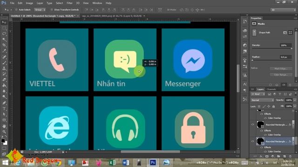Select the Path Selection tool
298x167 pixels.
[4, 114]
